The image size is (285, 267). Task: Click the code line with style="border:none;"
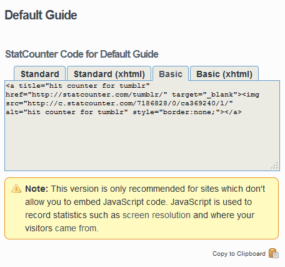point(124,112)
